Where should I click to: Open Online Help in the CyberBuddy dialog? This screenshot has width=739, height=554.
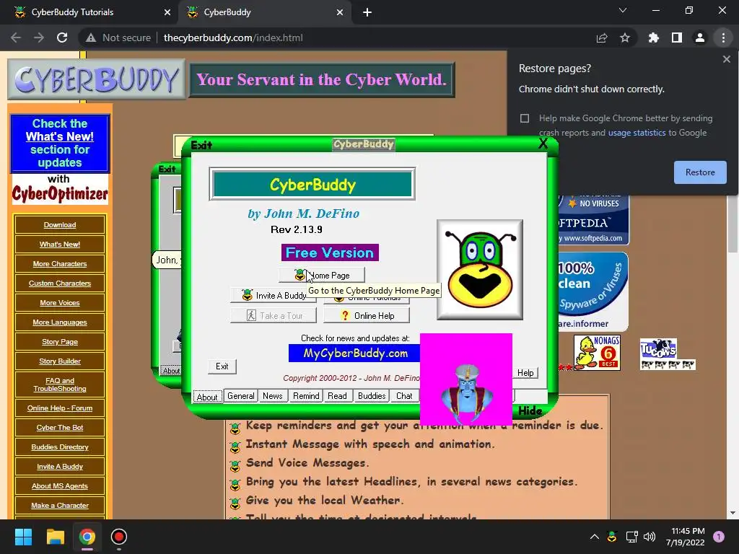[367, 316]
